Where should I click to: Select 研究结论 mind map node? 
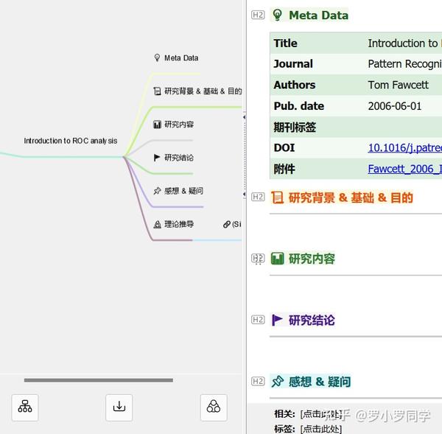tap(179, 158)
